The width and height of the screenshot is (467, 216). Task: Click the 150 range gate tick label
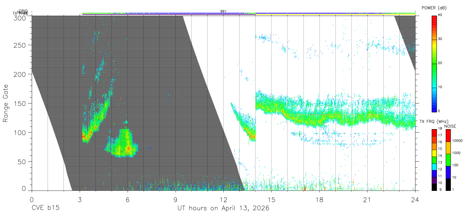(x=21, y=103)
